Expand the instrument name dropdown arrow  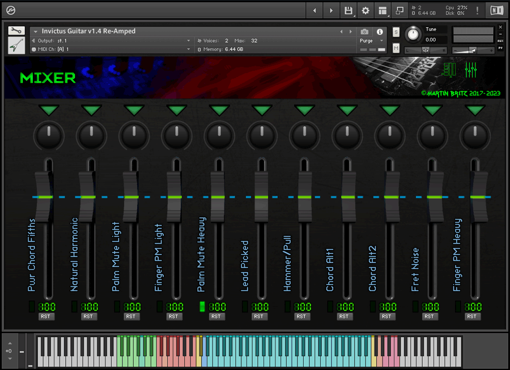[36, 32]
